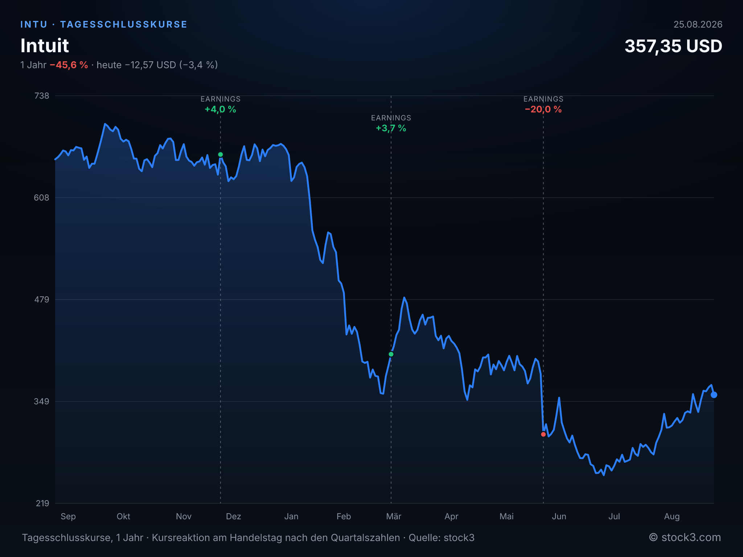Click the green earnings dot near Mär
Screen dimensions: 743x557
[x=391, y=354]
